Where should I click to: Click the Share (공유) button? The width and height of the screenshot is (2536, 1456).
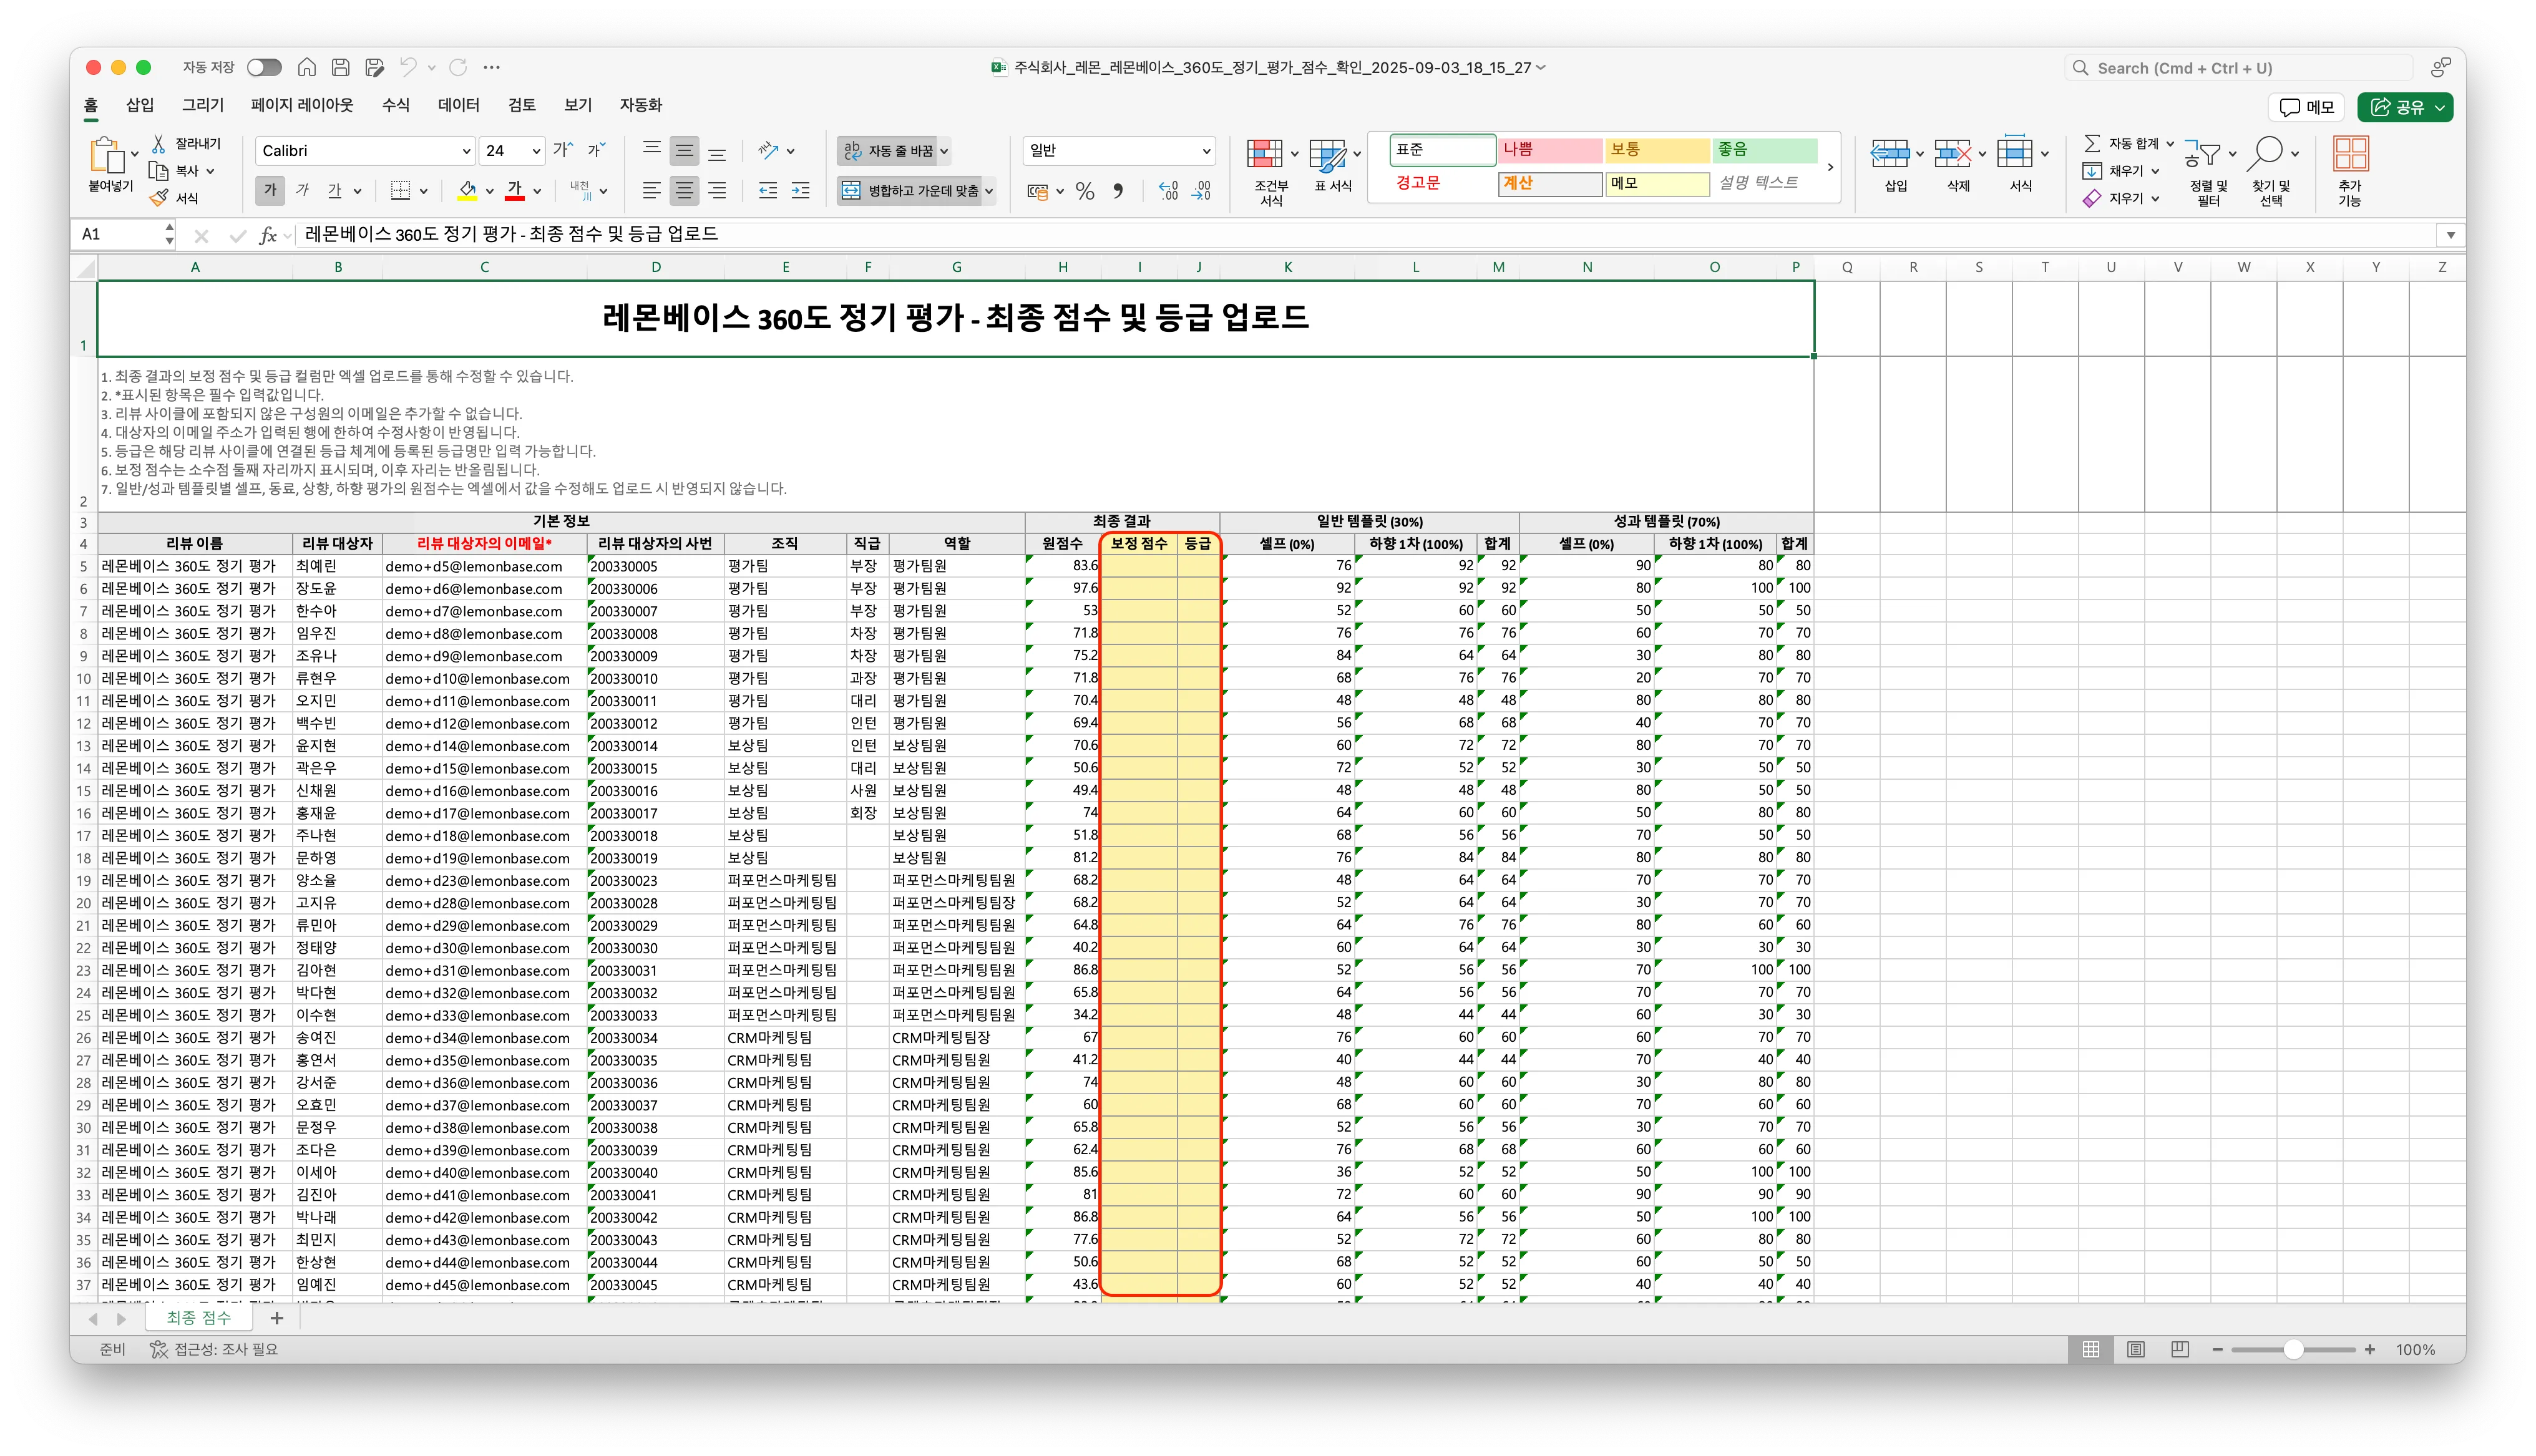2405,107
